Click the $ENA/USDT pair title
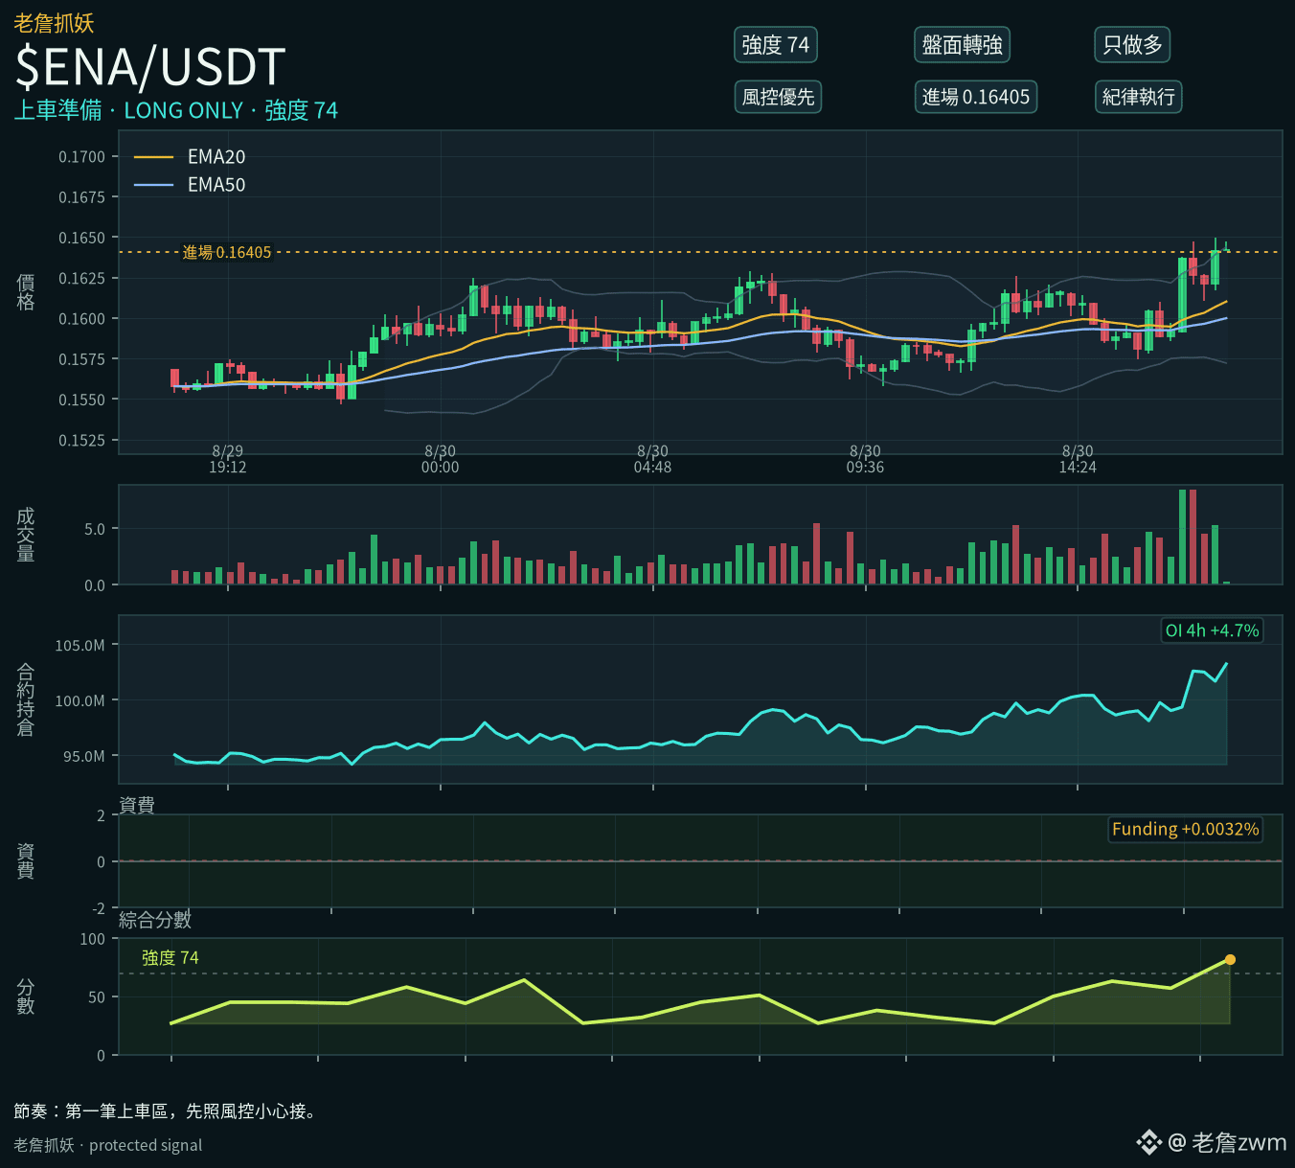Viewport: 1295px width, 1168px height. pos(150,67)
